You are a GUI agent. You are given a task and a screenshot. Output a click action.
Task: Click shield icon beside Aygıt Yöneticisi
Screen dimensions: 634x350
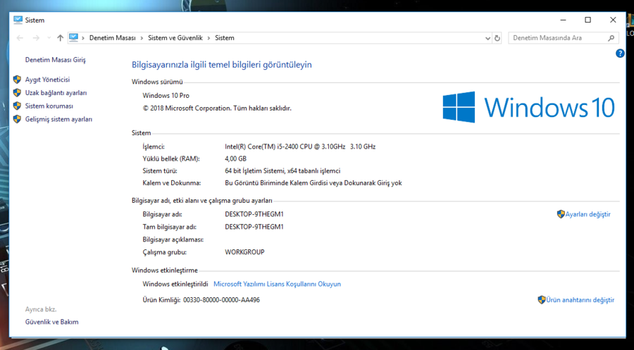pos(17,79)
